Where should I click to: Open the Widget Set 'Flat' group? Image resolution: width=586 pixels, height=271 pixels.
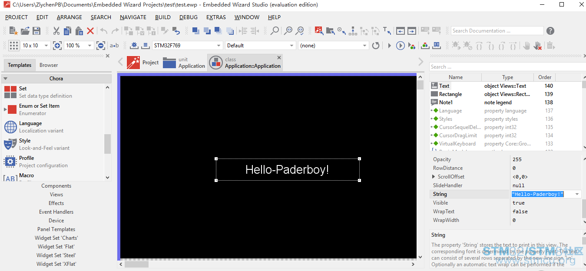pos(56,247)
